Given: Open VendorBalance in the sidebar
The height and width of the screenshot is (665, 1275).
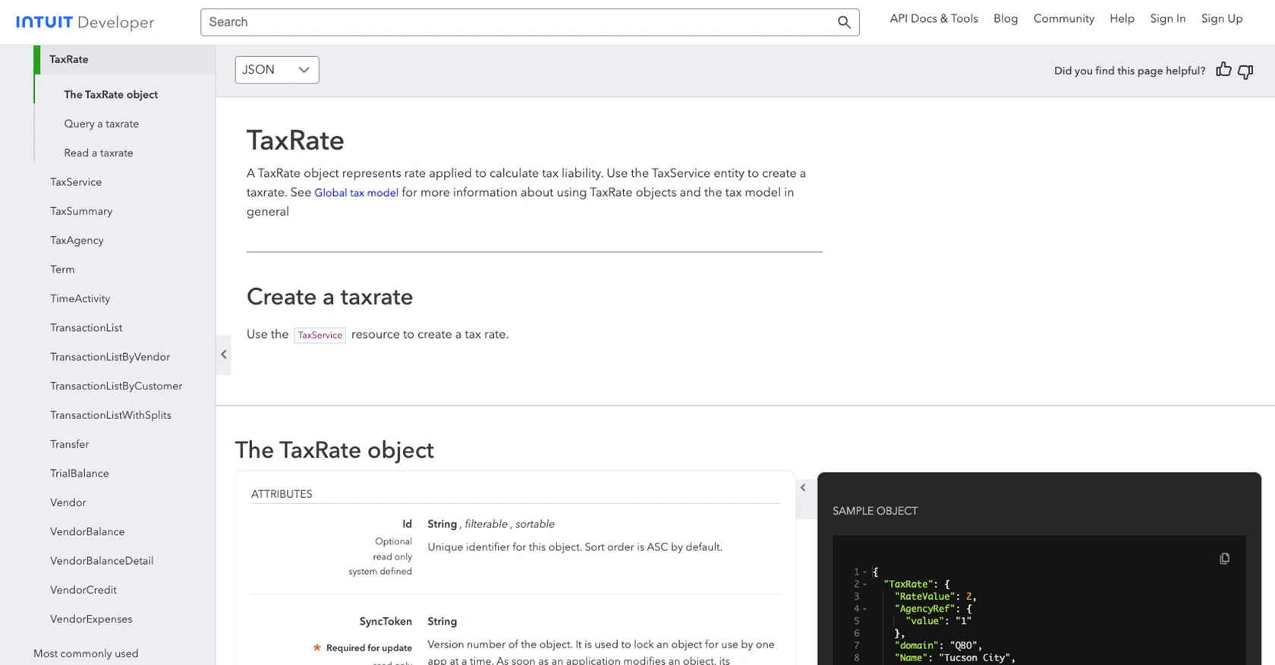Looking at the screenshot, I should pyautogui.click(x=87, y=531).
